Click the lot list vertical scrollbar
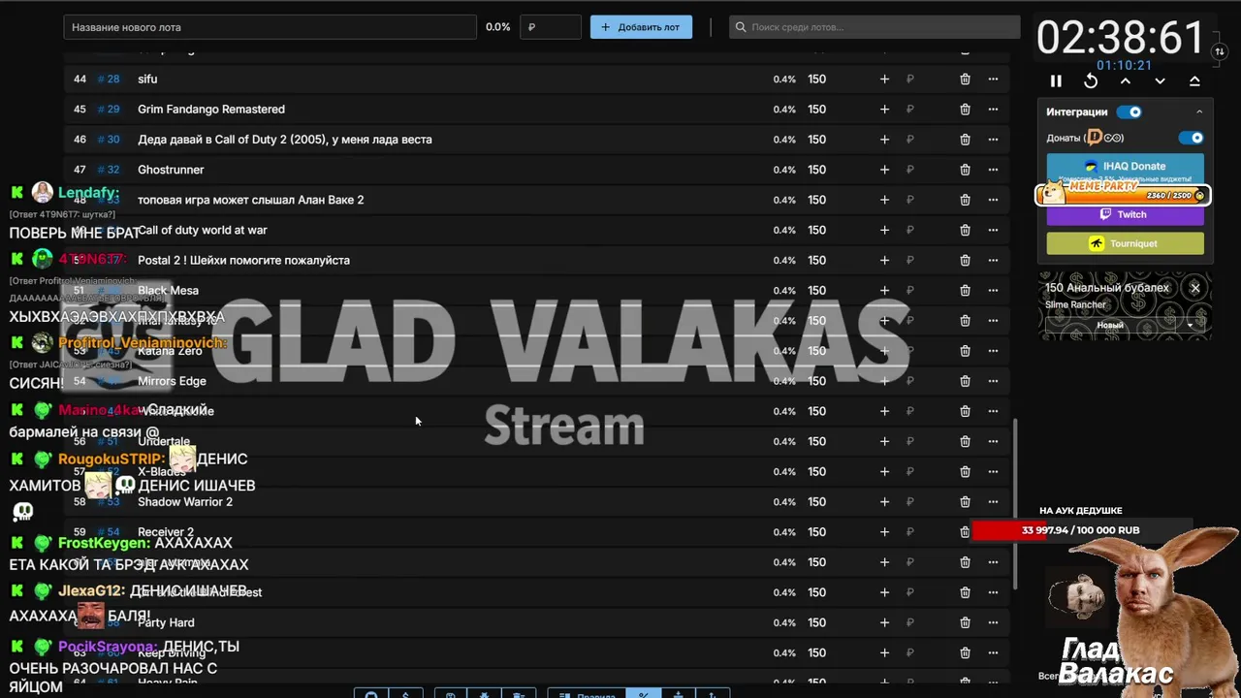 [1016, 502]
